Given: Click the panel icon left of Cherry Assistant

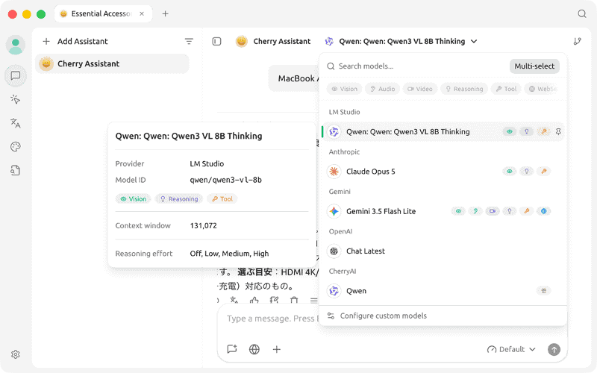Looking at the screenshot, I should 216,41.
